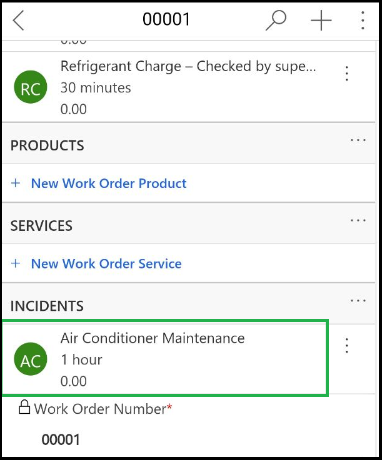This screenshot has height=460, width=382.
Task: Select the SERVICES section header
Action: pos(41,225)
